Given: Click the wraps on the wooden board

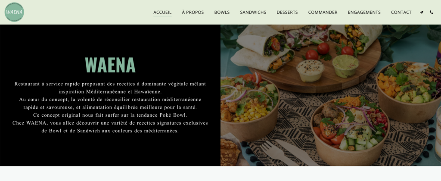Looking at the screenshot, I should [263, 48].
